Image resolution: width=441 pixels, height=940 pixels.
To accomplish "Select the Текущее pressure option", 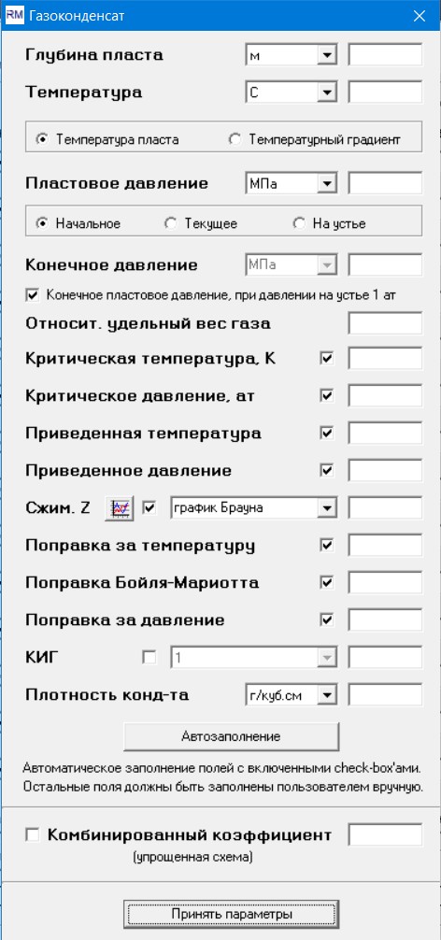I will point(170,223).
